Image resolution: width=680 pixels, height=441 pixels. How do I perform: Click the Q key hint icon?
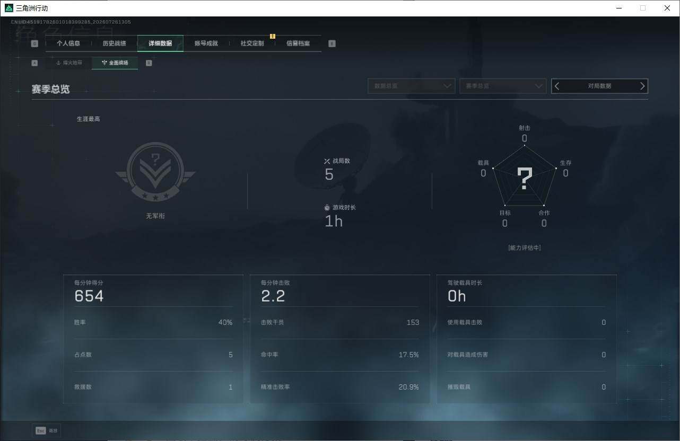point(34,43)
